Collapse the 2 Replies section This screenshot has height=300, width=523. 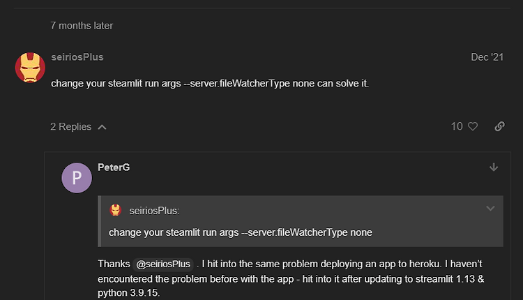coord(78,127)
